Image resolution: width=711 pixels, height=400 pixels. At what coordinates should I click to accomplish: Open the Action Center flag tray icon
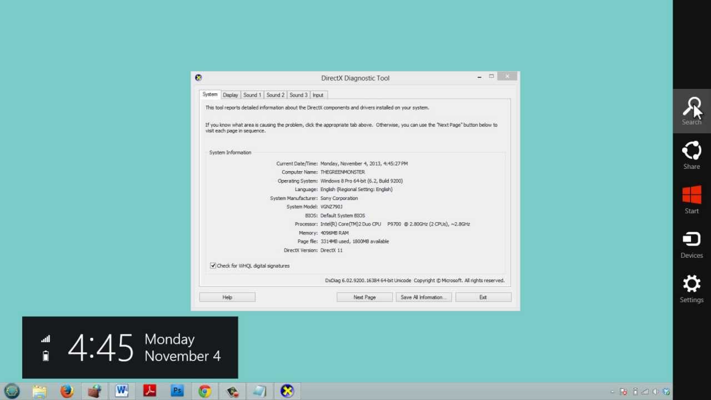click(x=623, y=392)
